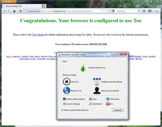The image size is (162, 127).
Task: Select the 'Are you using Tor?' tab
Action: tap(22, 6)
